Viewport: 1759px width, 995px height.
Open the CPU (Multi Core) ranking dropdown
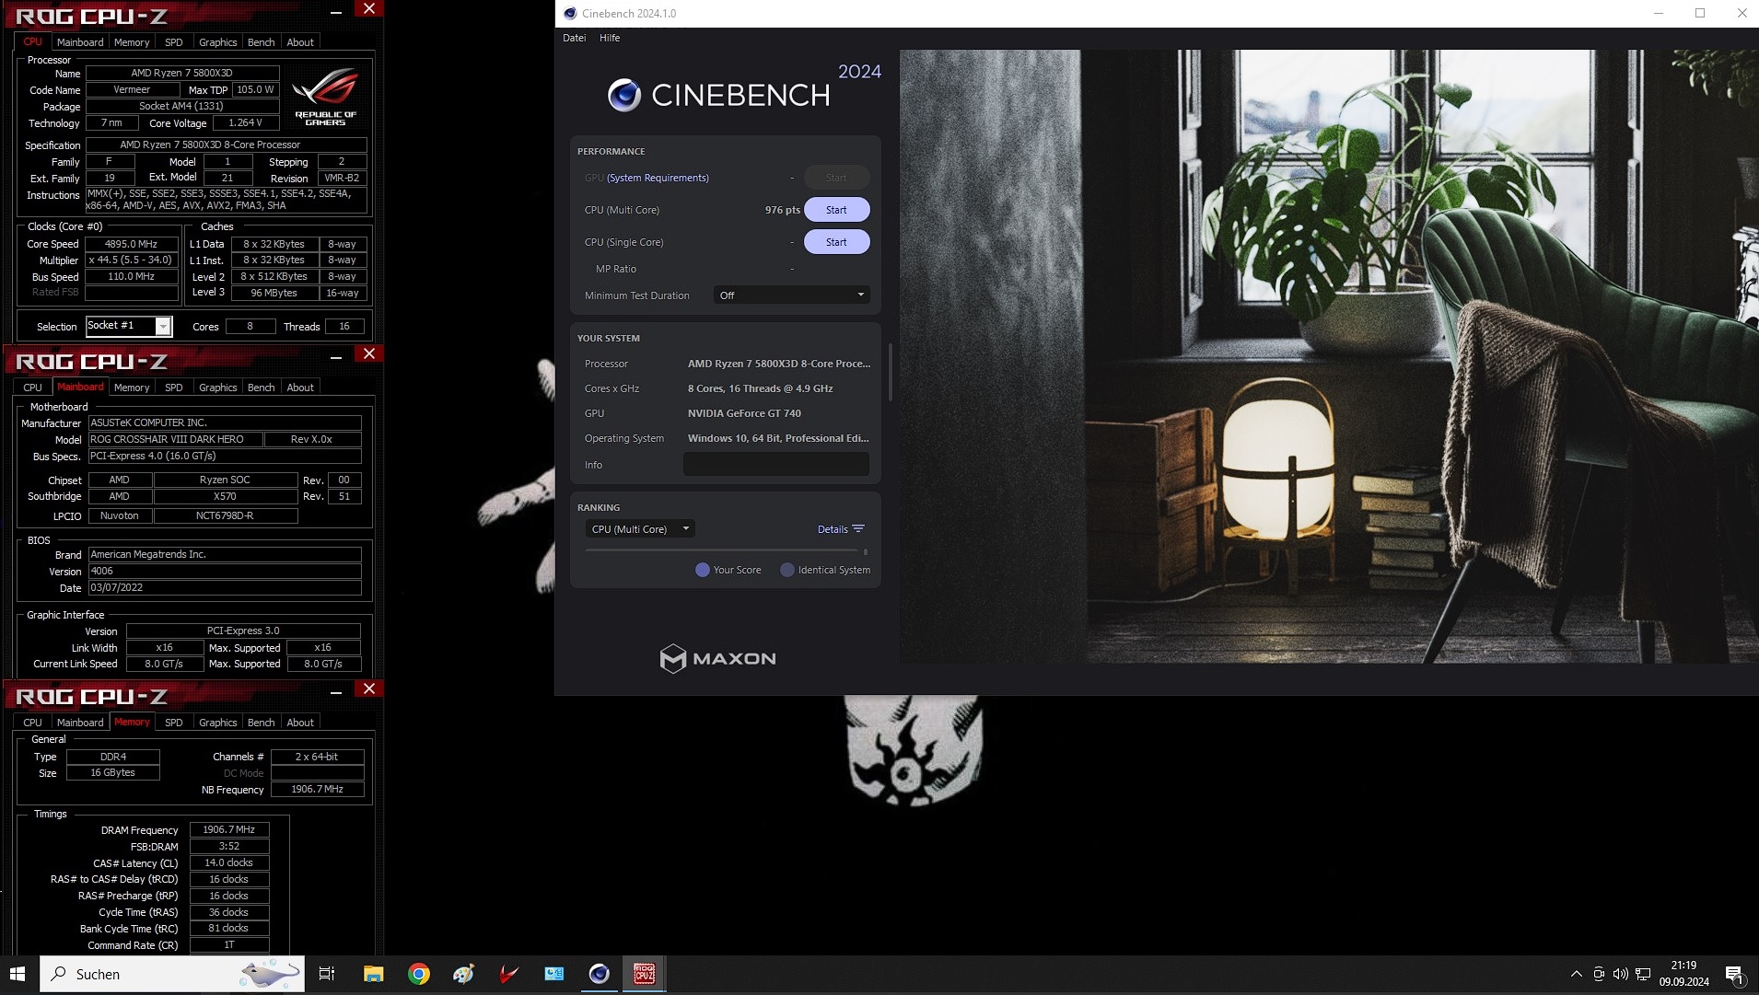coord(640,529)
